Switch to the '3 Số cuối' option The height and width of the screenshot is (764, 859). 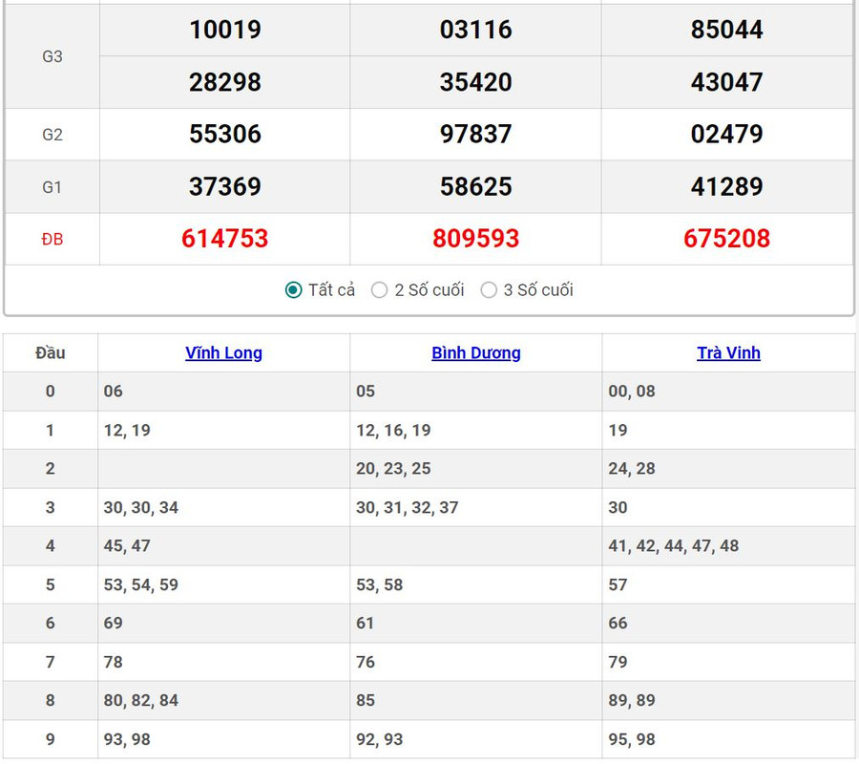click(489, 290)
